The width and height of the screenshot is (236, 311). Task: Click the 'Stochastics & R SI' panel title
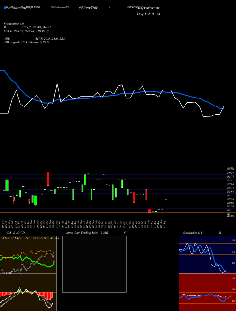202,233
